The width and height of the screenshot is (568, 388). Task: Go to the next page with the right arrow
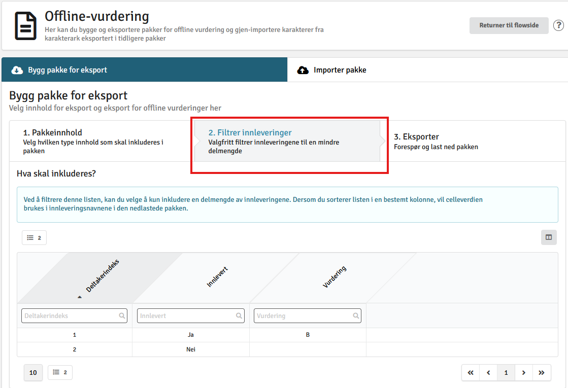pos(524,372)
